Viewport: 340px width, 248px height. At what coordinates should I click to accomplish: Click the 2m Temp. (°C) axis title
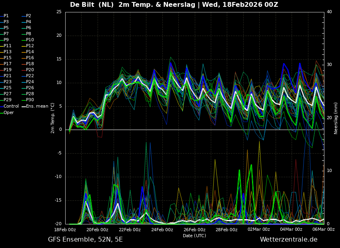click(x=53, y=118)
